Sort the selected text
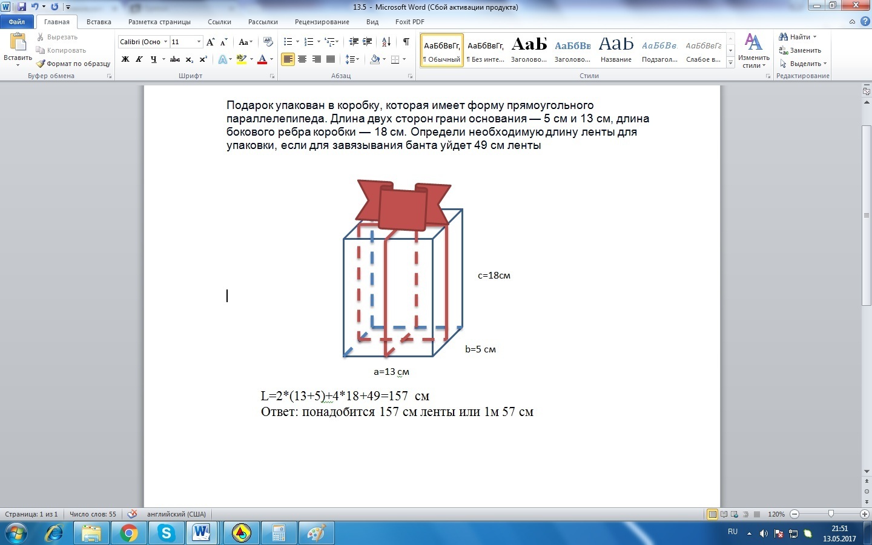The image size is (872, 545). click(386, 42)
